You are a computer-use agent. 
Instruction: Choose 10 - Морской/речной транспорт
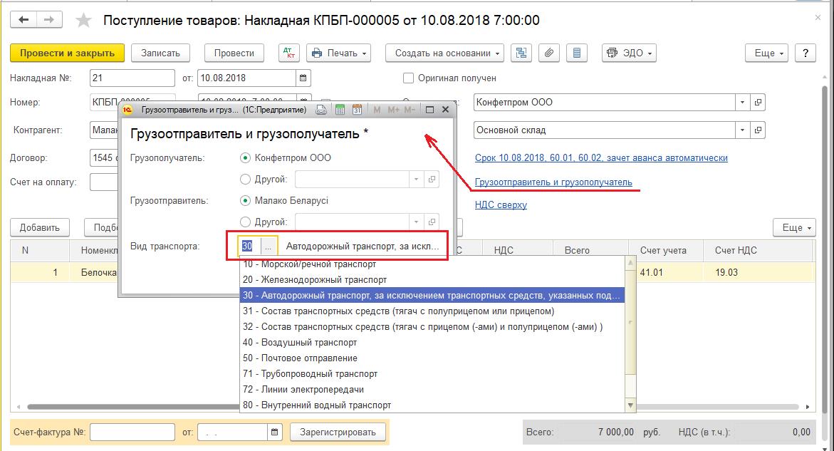coord(432,264)
